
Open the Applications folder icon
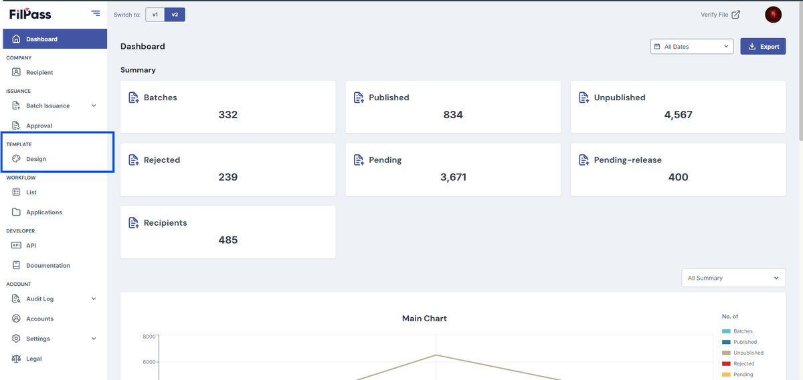click(x=17, y=212)
